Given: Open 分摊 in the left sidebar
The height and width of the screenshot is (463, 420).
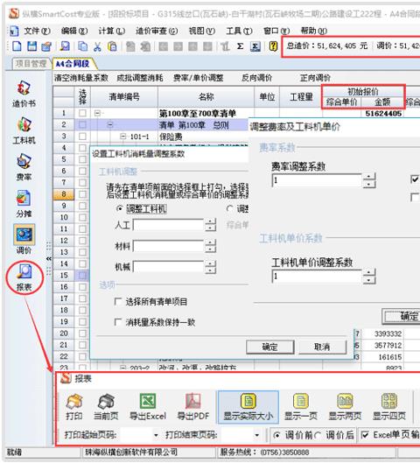Looking at the screenshot, I should (x=24, y=204).
